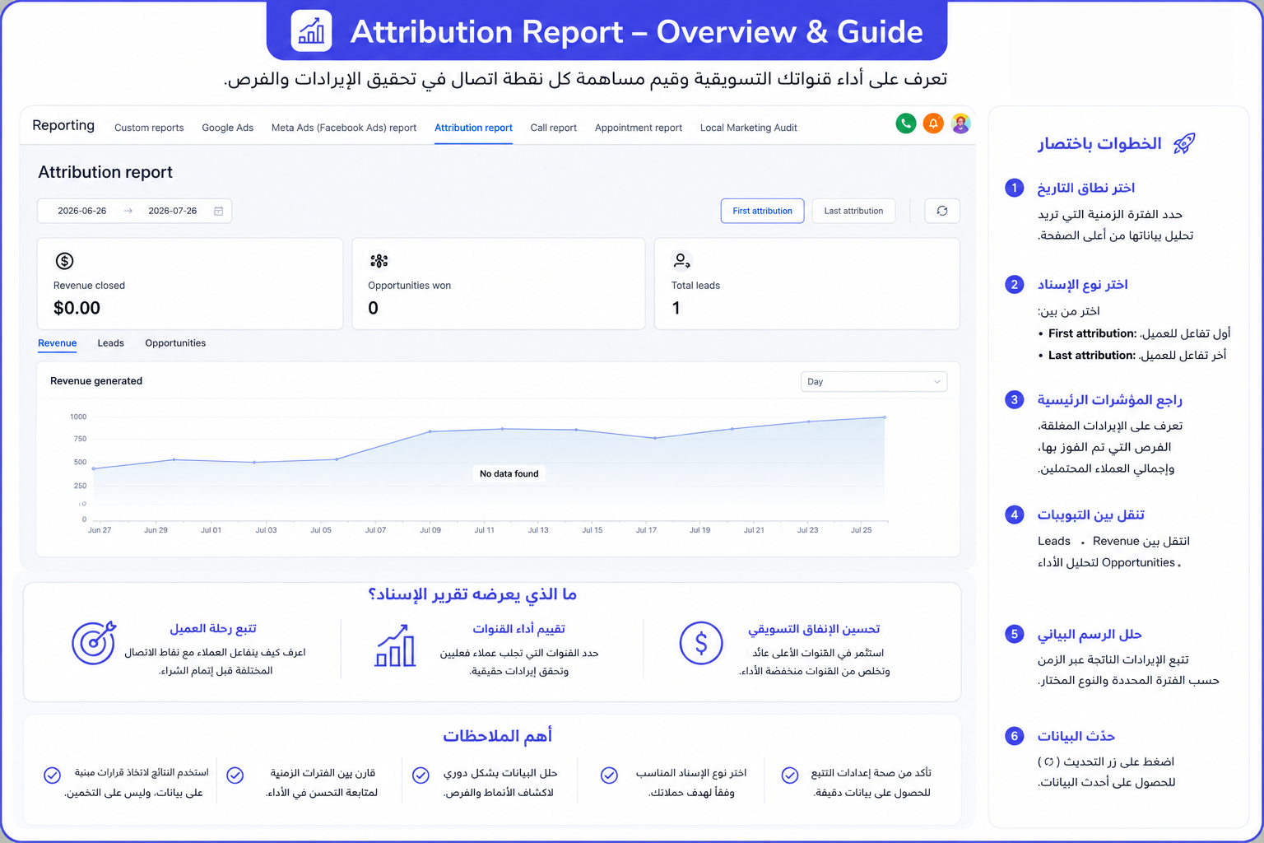The image size is (1264, 843).
Task: Click the Jul 25 axis label
Action: click(861, 530)
